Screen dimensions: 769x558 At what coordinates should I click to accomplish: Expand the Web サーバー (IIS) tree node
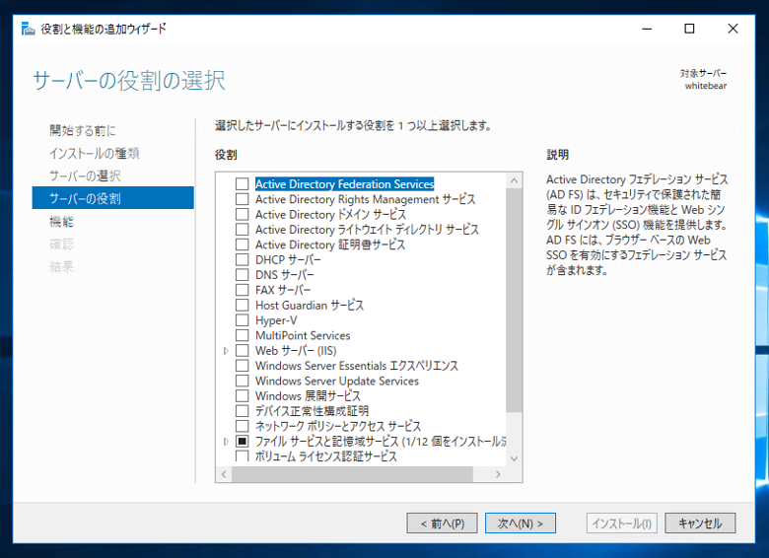point(226,351)
